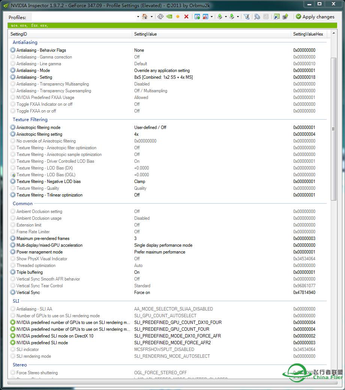Select the 'Ambient Occlusion setting' row
The height and width of the screenshot is (390, 345).
tap(168, 211)
